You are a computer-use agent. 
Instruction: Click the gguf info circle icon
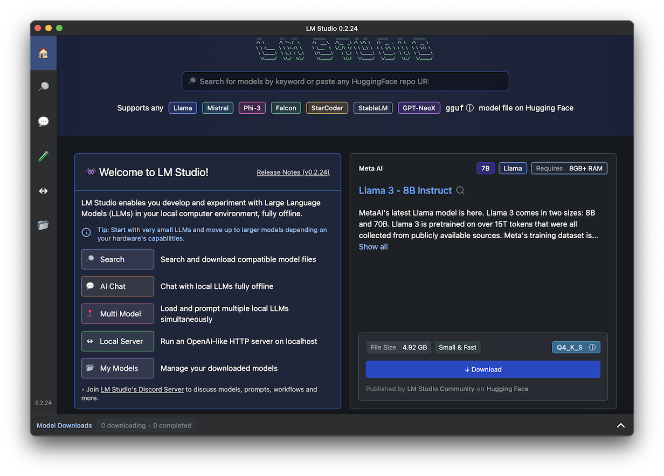tap(469, 108)
